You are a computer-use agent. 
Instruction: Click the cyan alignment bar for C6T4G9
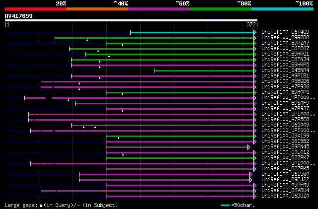coord(192,32)
